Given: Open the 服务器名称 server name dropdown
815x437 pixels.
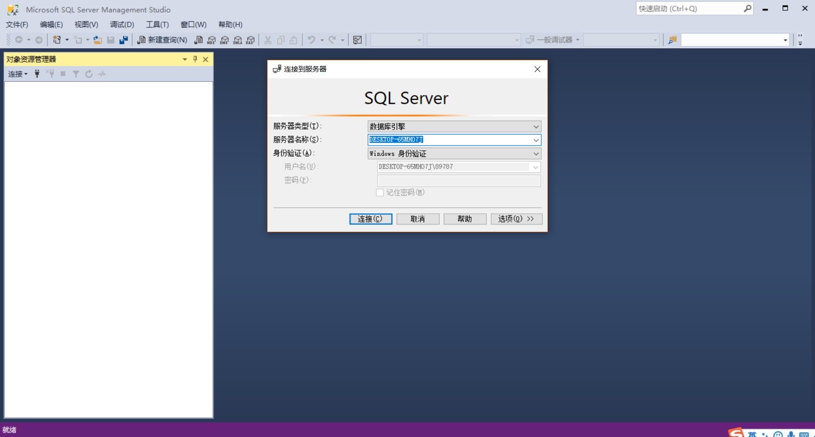Looking at the screenshot, I should [x=536, y=140].
